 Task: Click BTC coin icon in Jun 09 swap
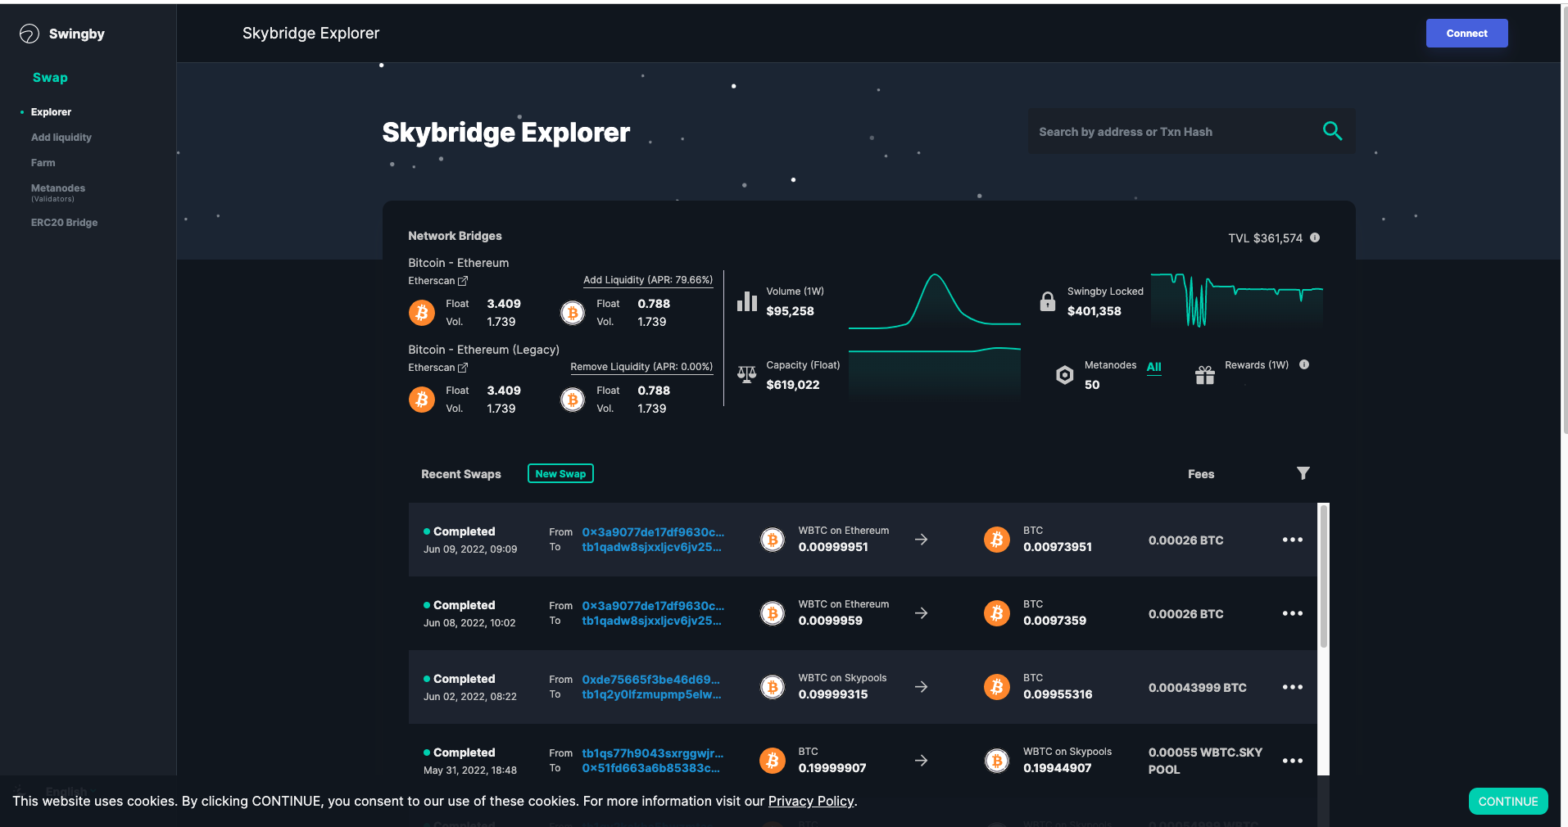tap(997, 539)
